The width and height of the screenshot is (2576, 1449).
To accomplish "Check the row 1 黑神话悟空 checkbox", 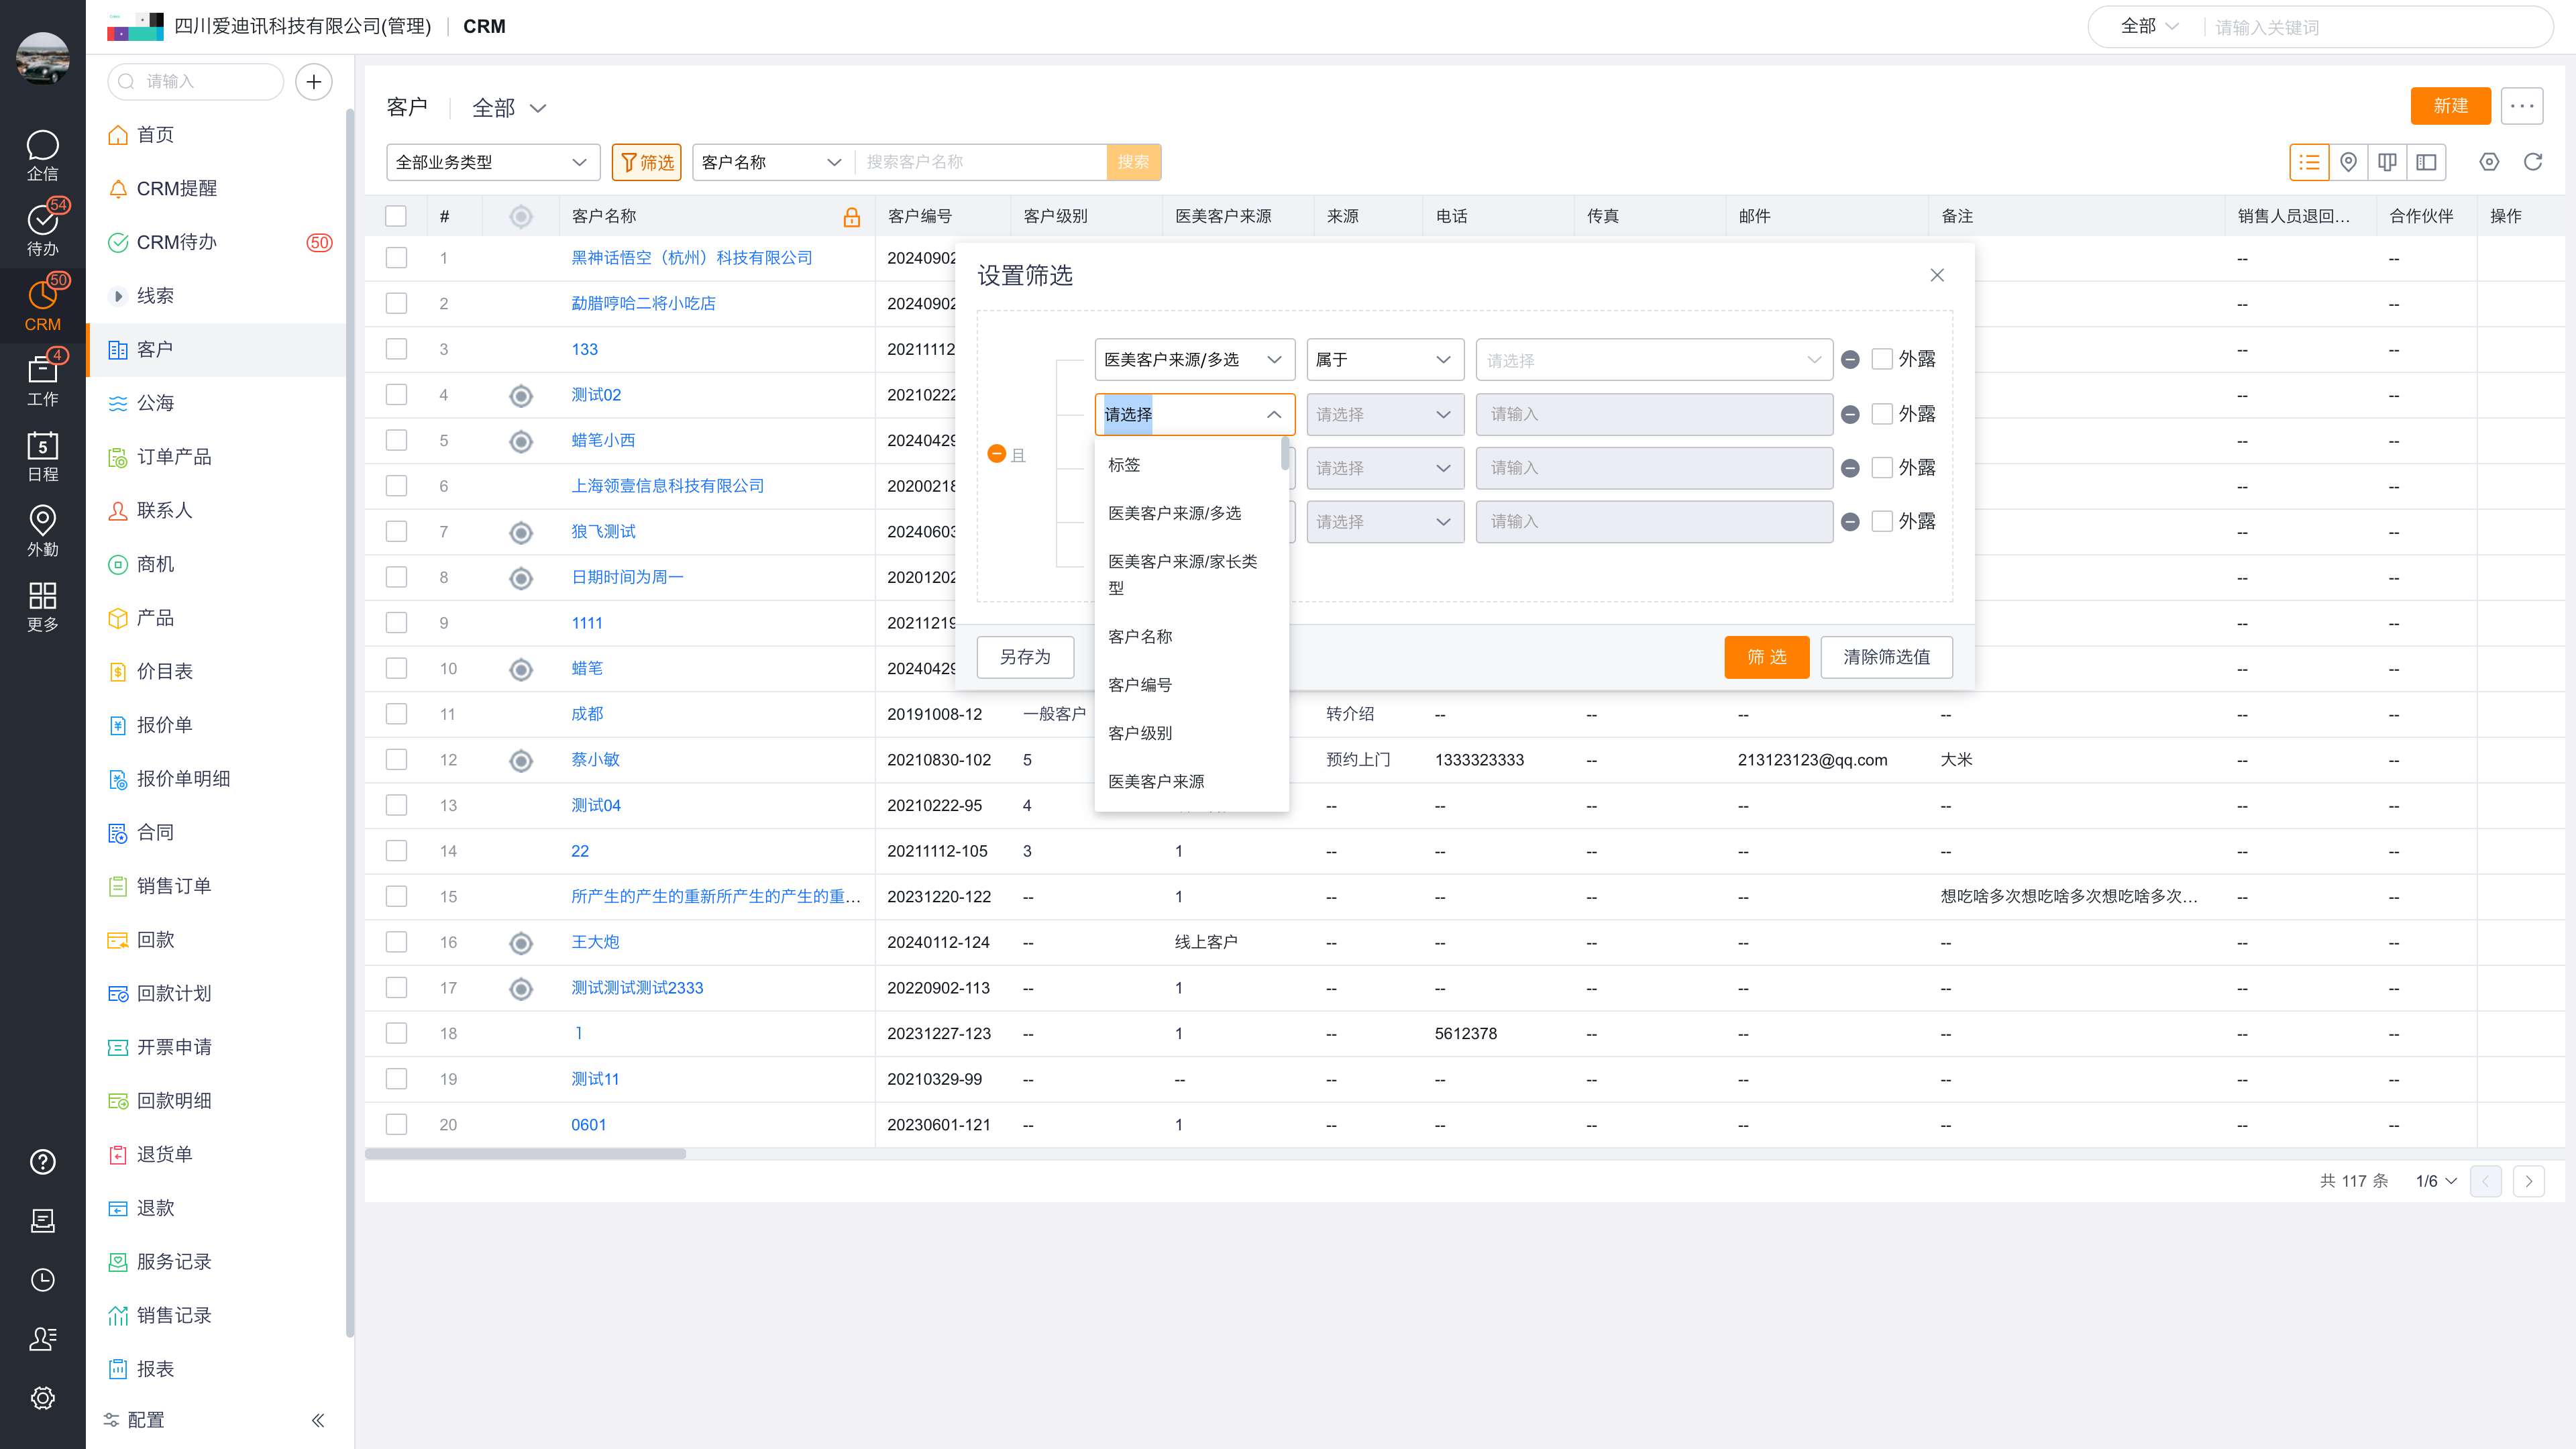I will pos(396,258).
